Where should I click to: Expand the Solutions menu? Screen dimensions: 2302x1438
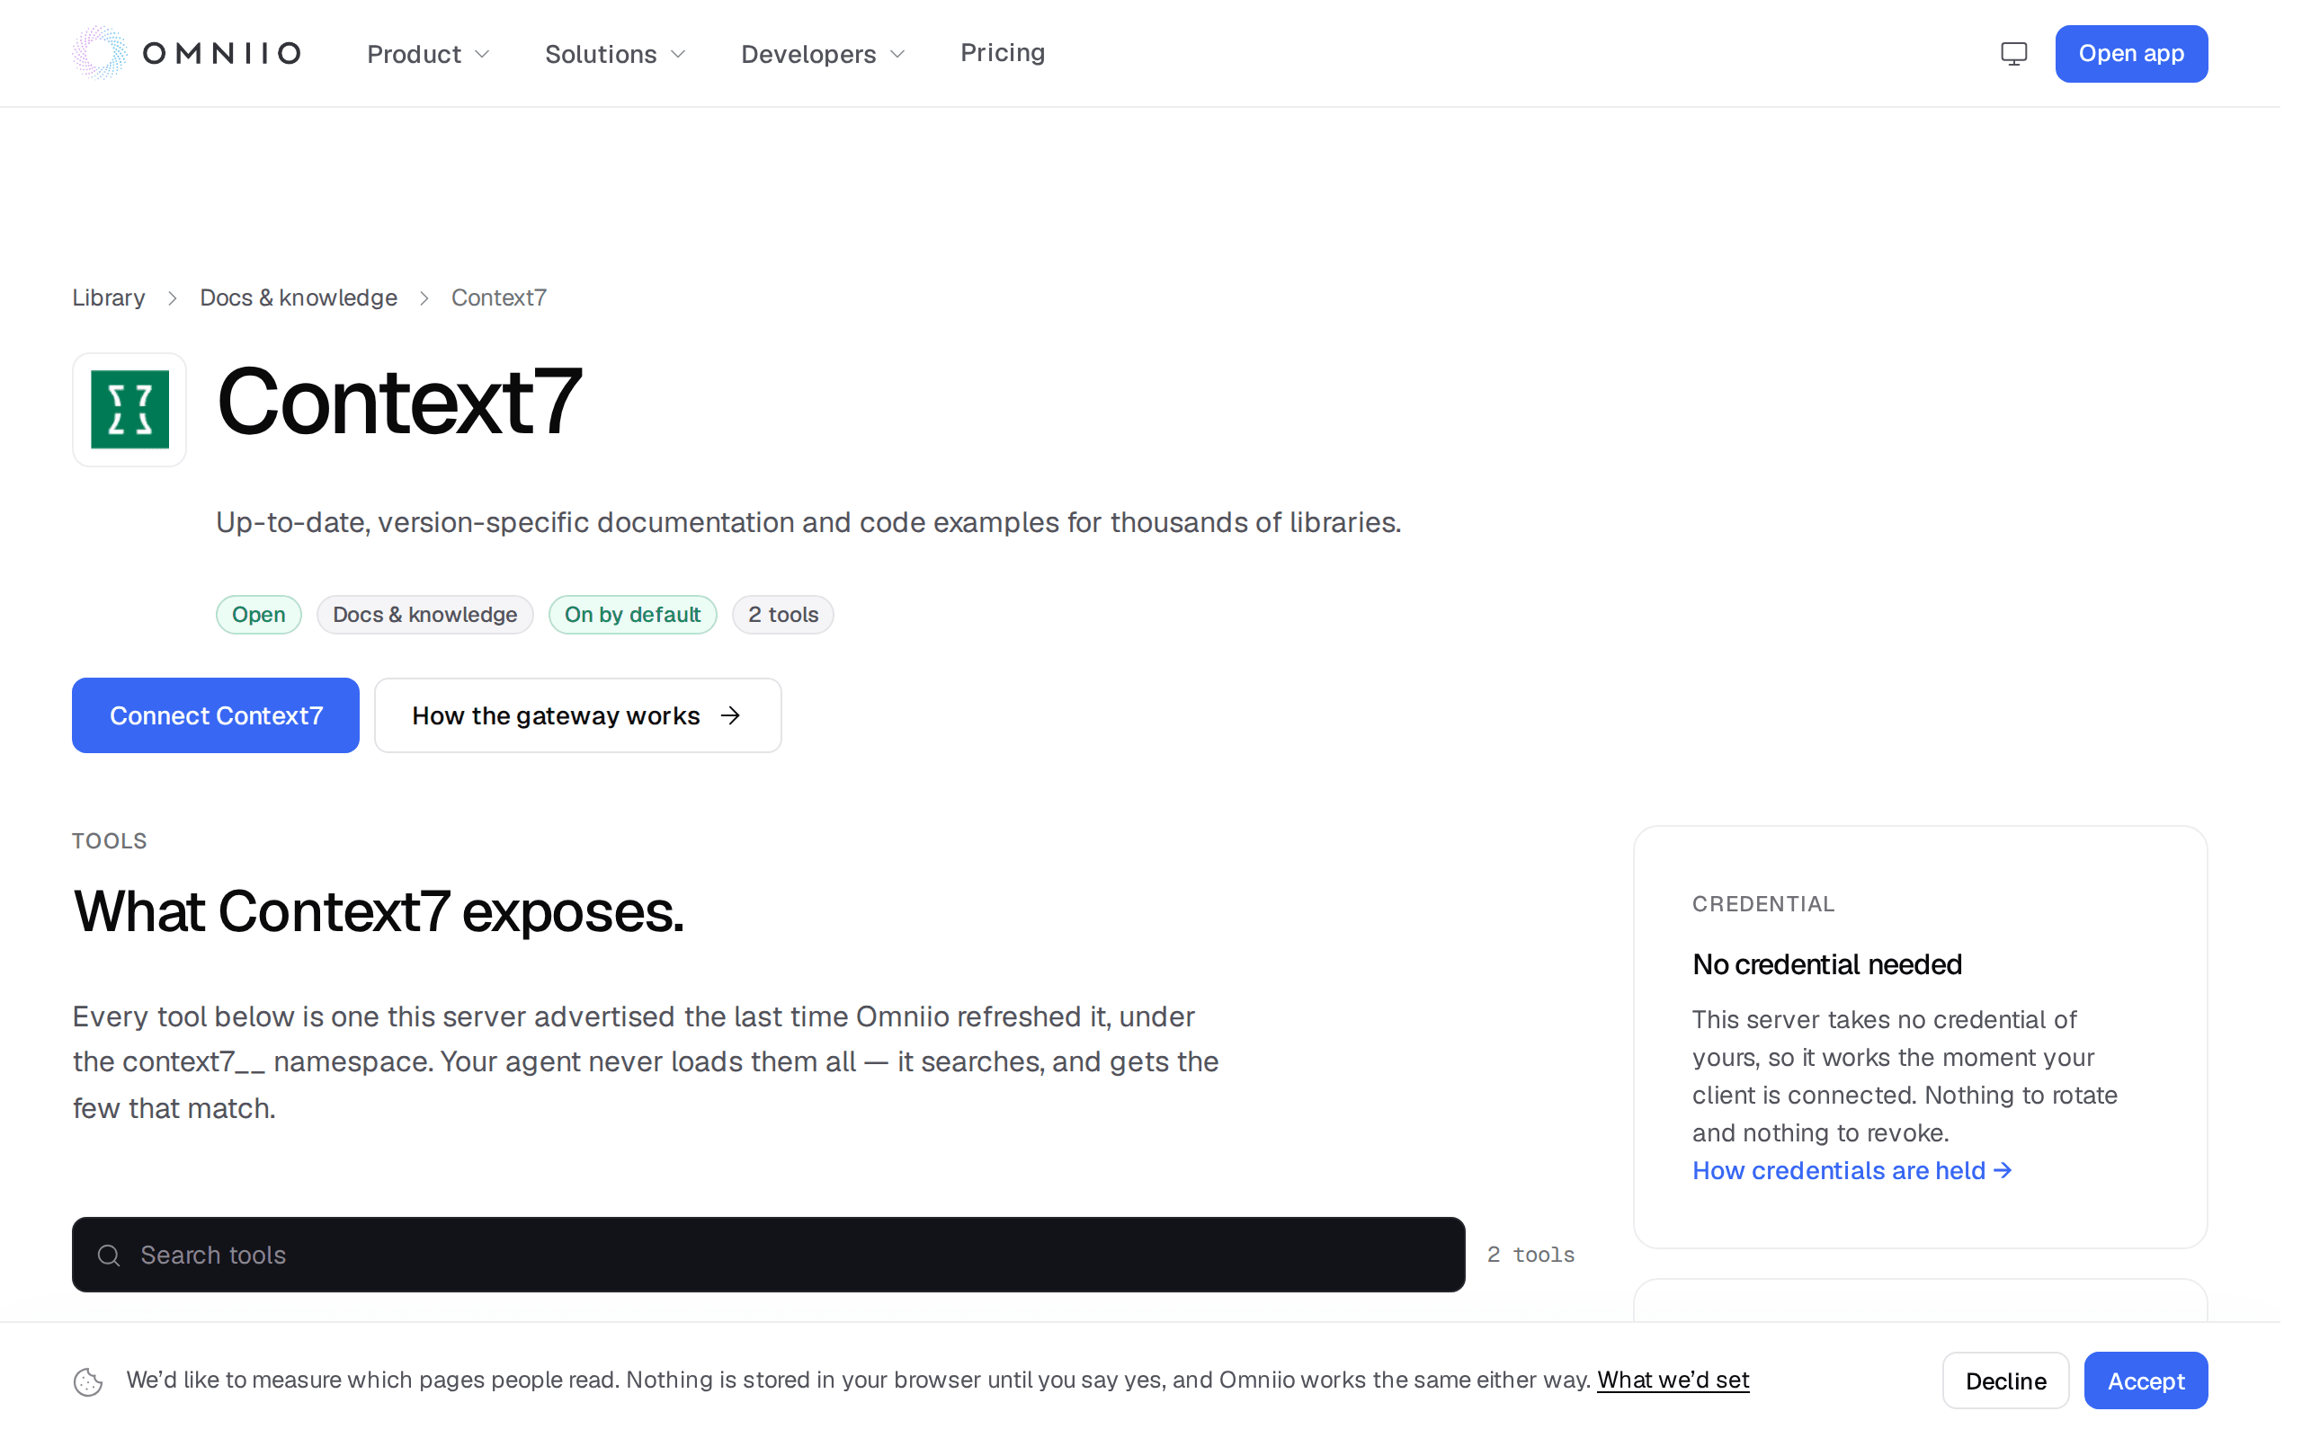point(615,54)
